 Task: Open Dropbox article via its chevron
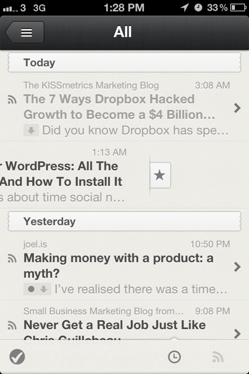click(x=237, y=108)
